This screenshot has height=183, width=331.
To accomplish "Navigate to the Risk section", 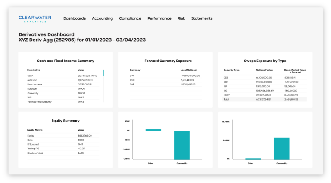I will coord(181,18).
